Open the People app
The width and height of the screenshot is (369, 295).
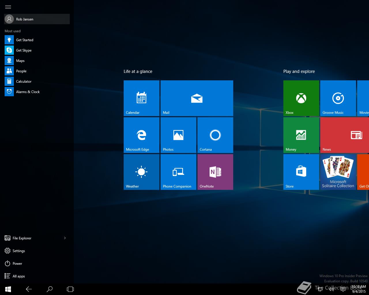point(37,71)
